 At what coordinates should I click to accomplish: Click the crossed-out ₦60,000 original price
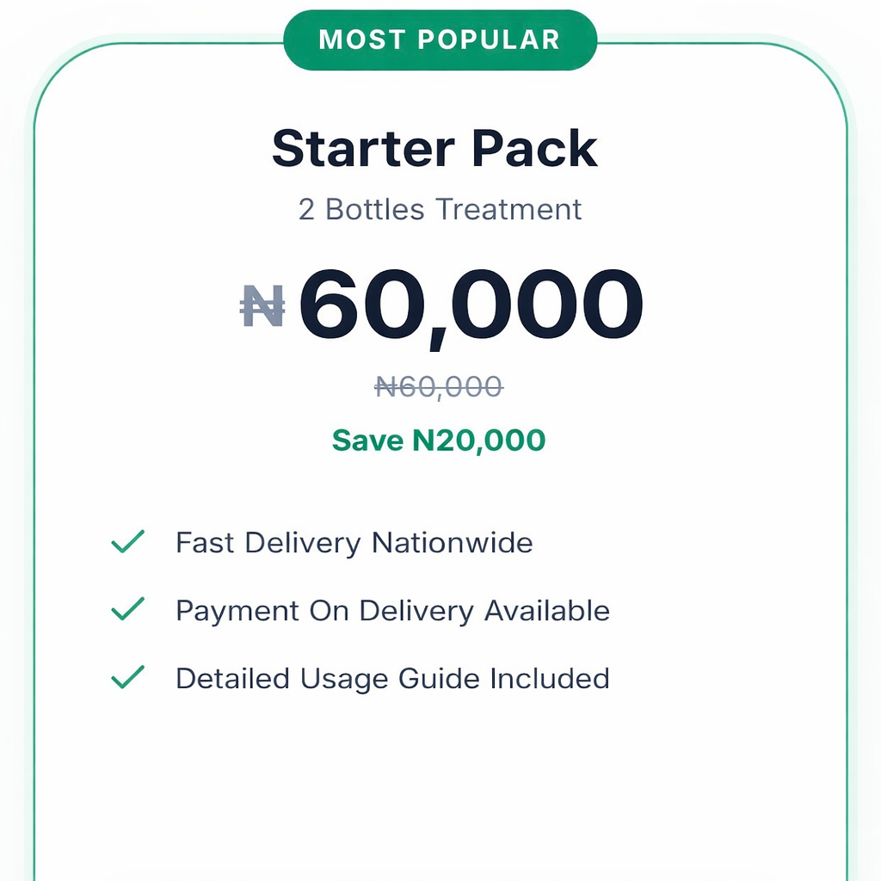[439, 387]
